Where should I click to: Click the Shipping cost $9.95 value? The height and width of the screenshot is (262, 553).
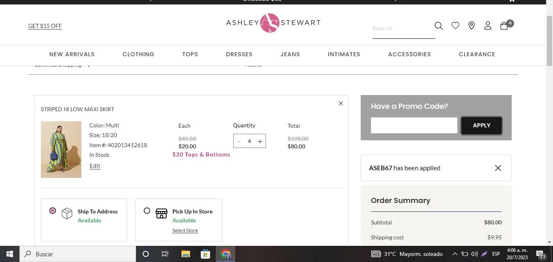click(x=494, y=237)
